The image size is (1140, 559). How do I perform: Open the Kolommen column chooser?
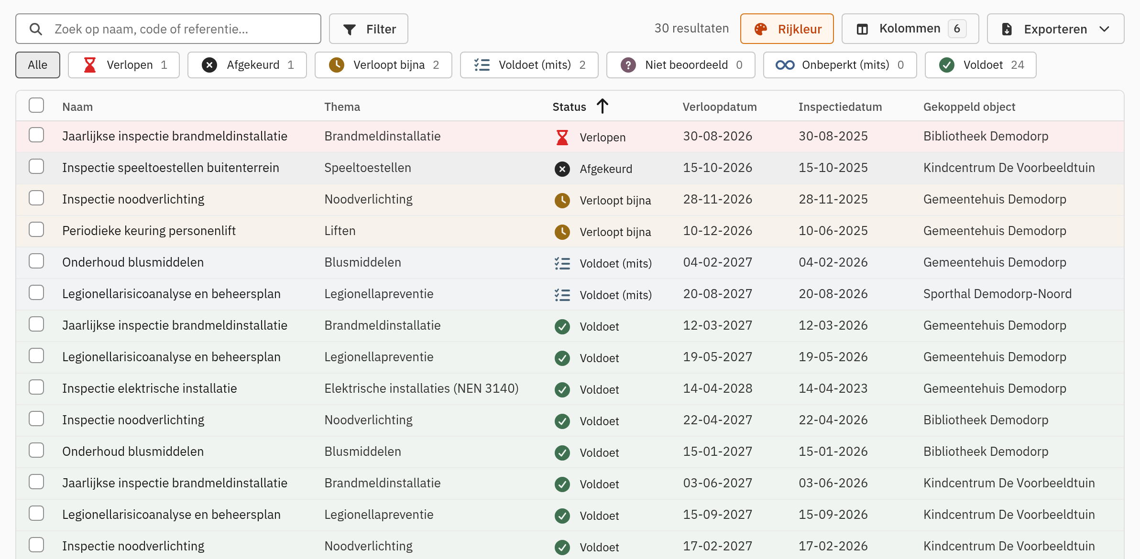click(910, 29)
